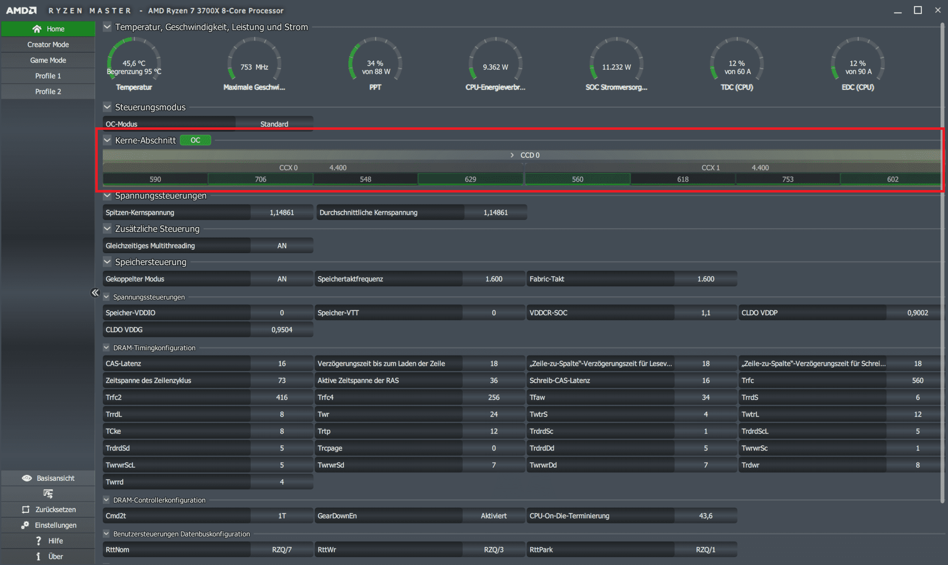Collapse the Kerne-Abschnitt section

[107, 140]
